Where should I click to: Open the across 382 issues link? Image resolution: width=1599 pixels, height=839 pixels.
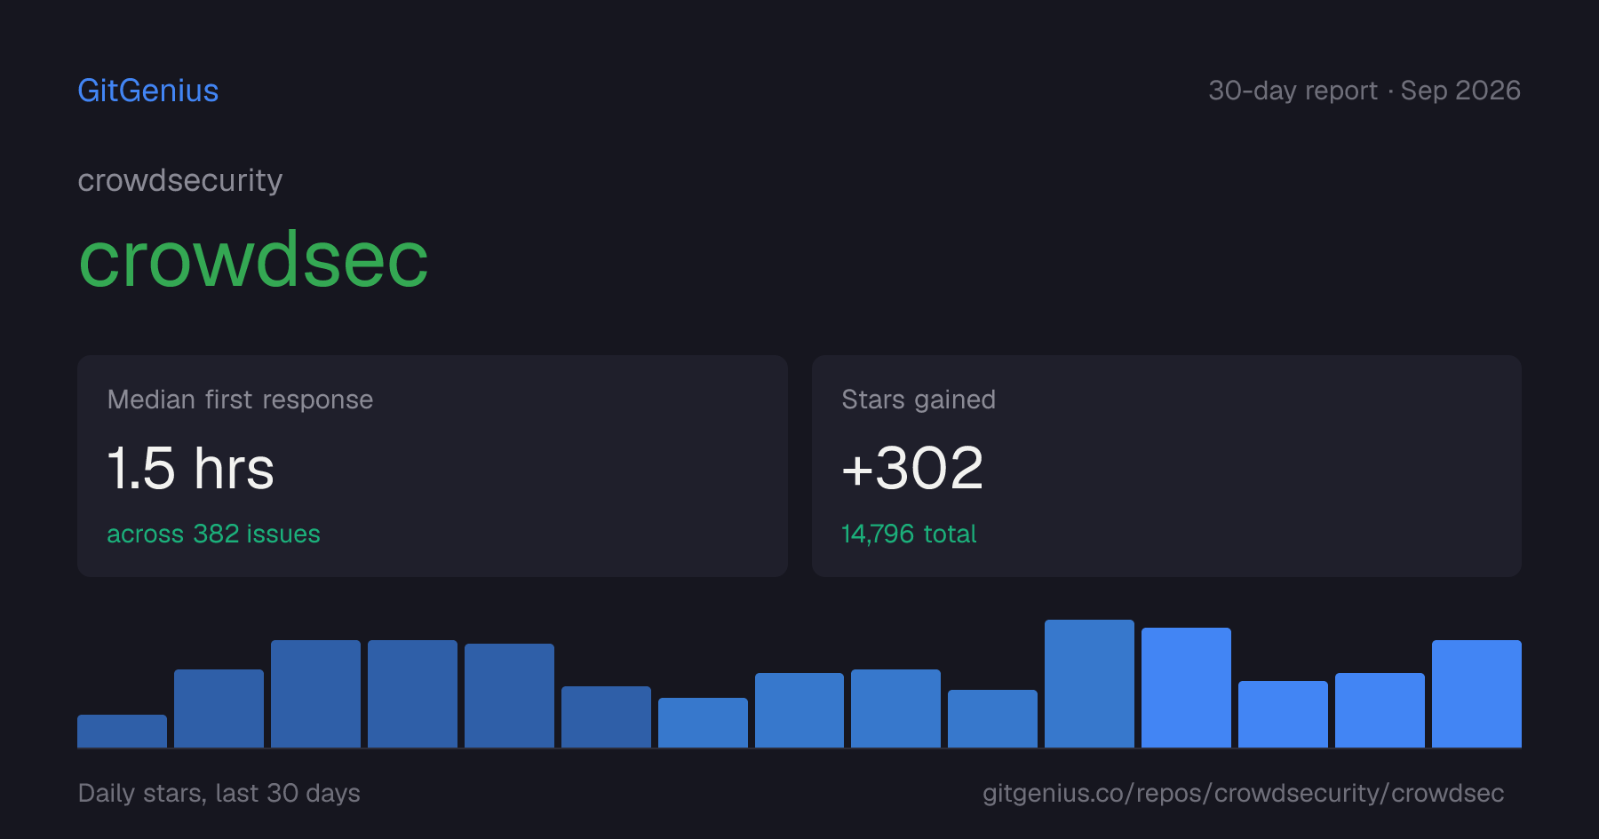(x=213, y=534)
